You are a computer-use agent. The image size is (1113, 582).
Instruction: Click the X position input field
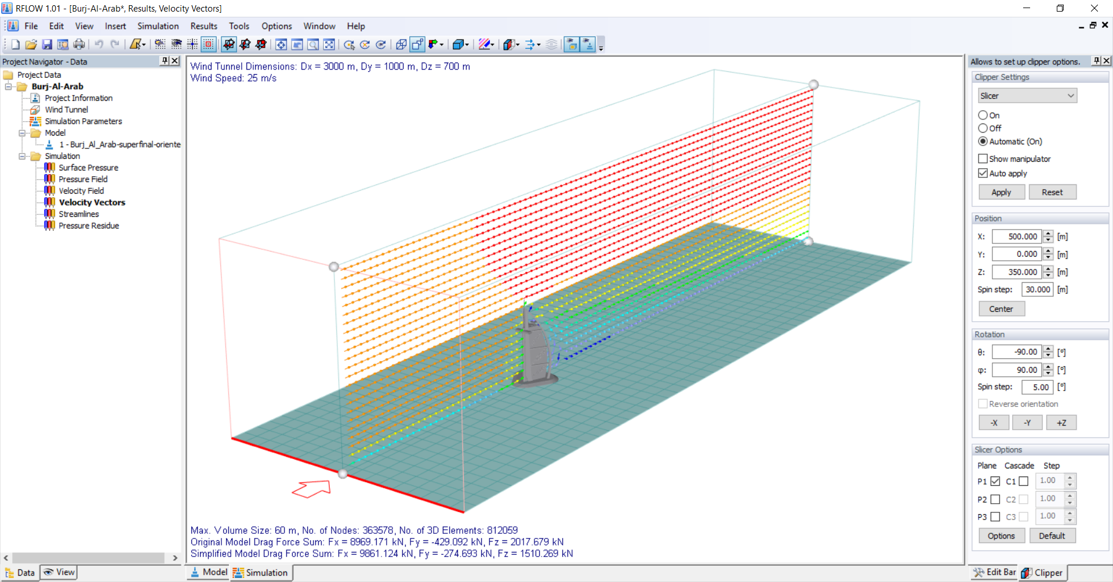pos(1017,237)
